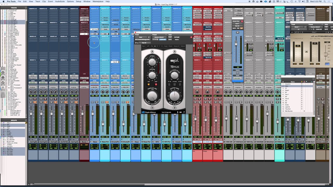Open the Pro Tools application menu
The image size is (333, 187).
coord(11,2)
